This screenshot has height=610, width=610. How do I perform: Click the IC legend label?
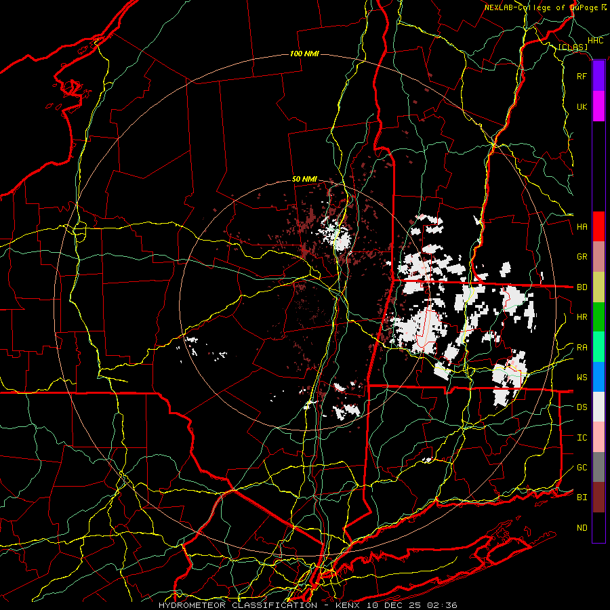[x=582, y=437]
